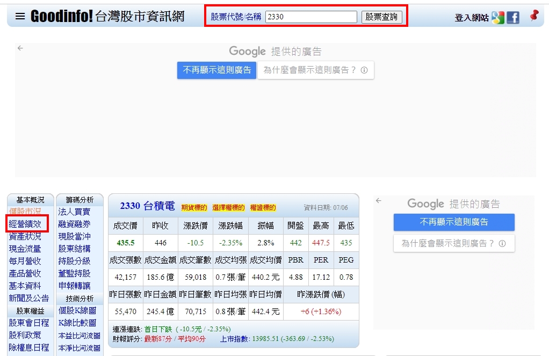Open 個股K線圖 link
The height and width of the screenshot is (356, 549).
[77, 310]
